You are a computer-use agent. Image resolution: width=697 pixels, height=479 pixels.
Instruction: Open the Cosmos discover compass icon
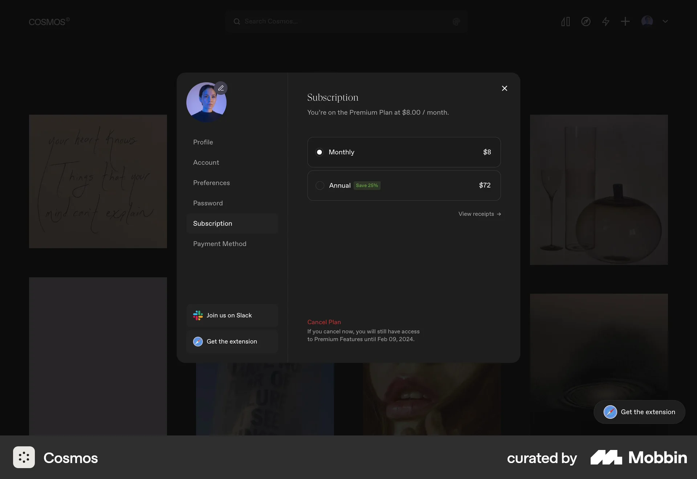[586, 21]
